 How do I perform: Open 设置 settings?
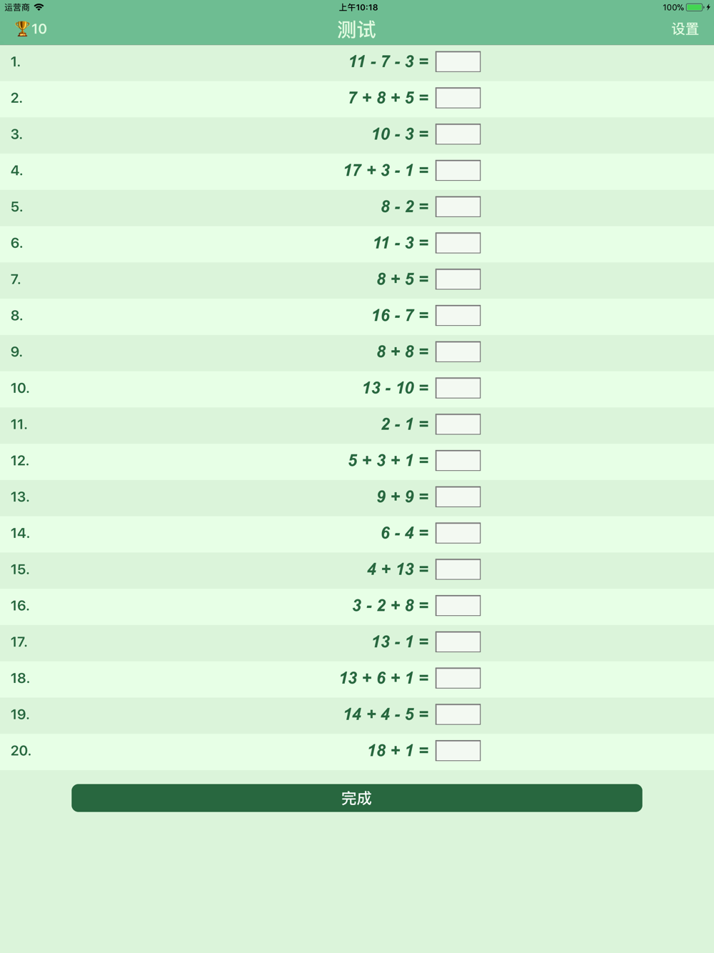point(685,29)
